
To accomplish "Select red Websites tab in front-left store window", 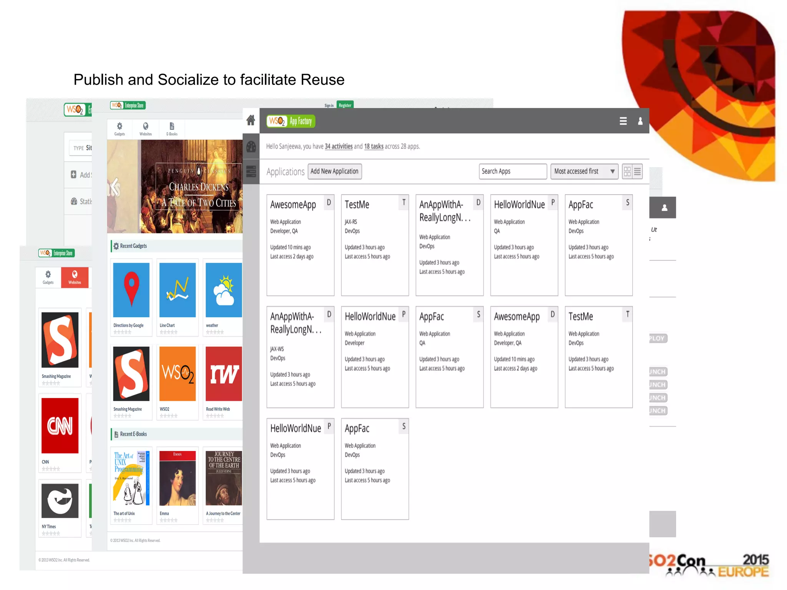I will [75, 277].
